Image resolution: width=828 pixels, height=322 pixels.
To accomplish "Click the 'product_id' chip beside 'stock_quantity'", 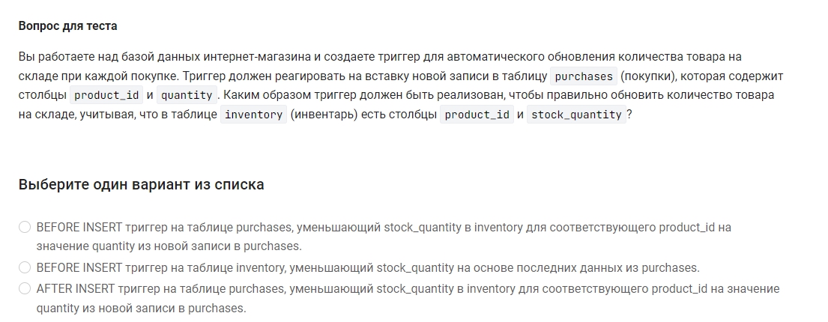I will click(477, 115).
